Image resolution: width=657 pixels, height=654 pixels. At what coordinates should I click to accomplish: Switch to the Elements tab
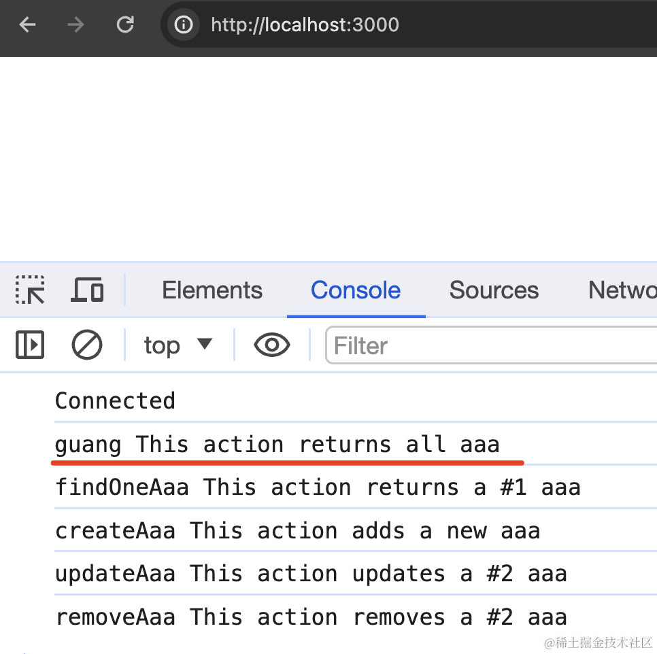pos(212,290)
